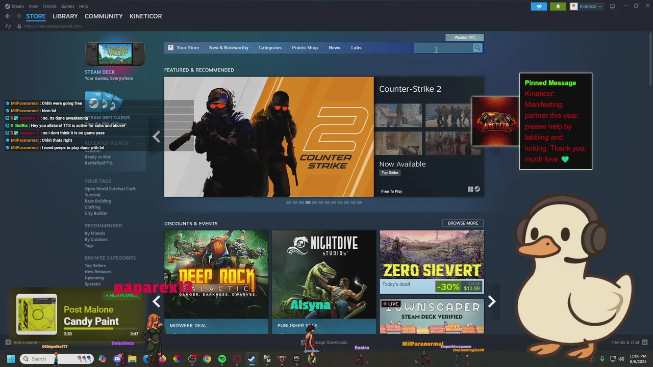This screenshot has width=653, height=367.
Task: Go back with the navigation arrow
Action: coord(8,16)
